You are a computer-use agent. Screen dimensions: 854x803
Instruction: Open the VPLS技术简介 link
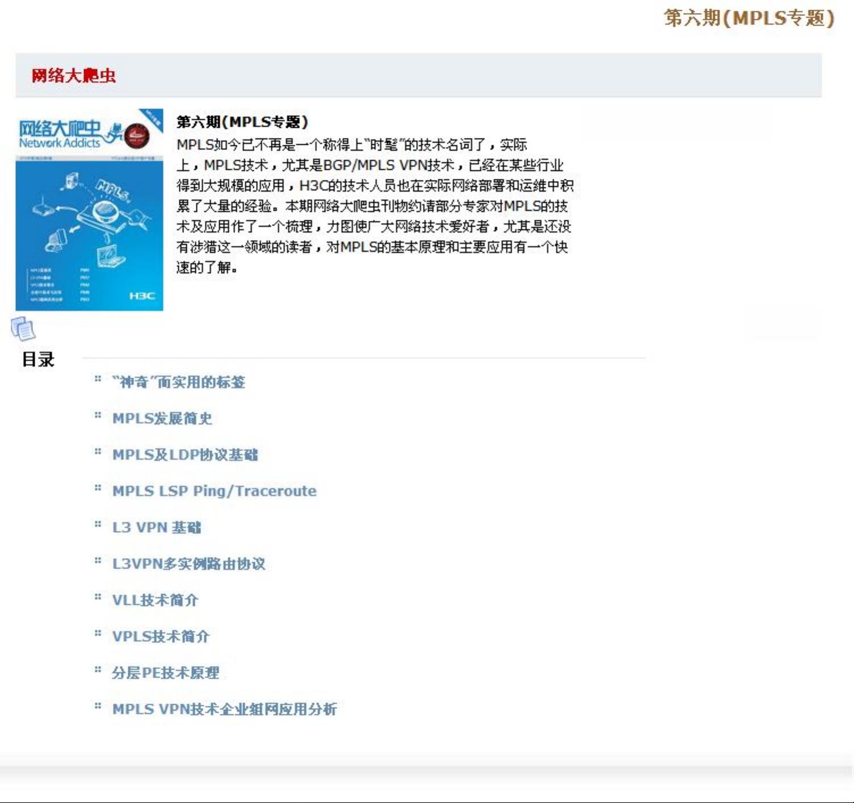point(161,637)
